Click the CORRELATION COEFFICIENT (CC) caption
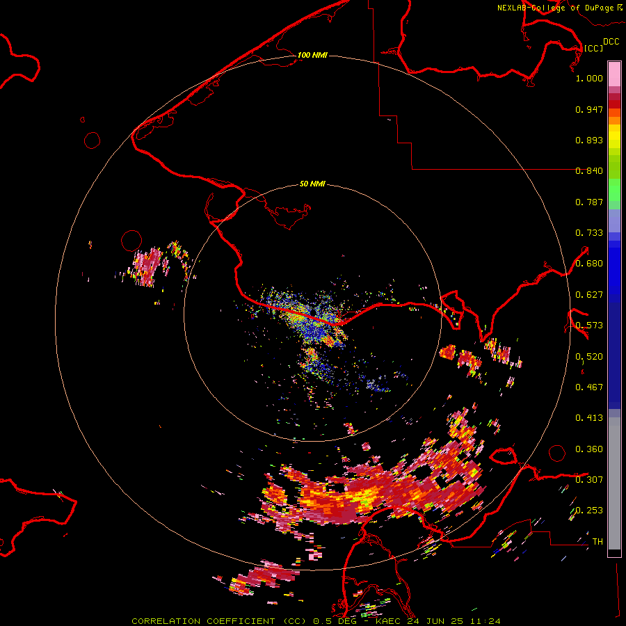 click(x=219, y=621)
